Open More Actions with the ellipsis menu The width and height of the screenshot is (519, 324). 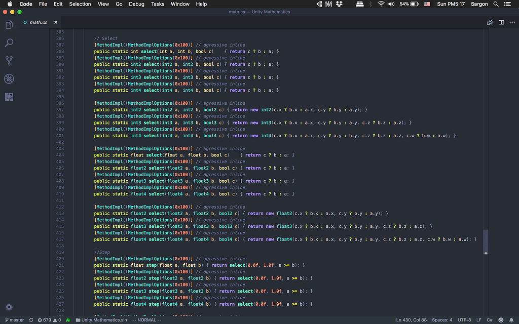[x=513, y=22]
